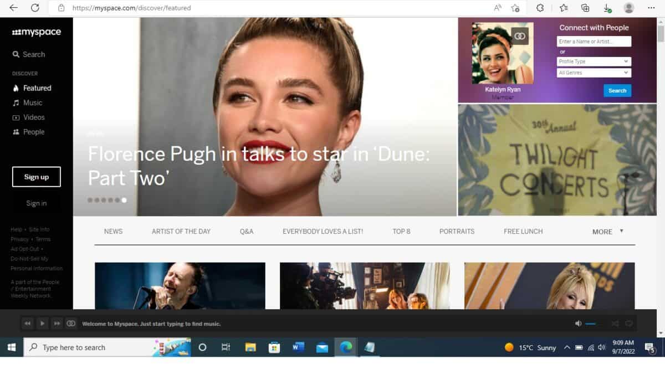The image size is (665, 374).
Task: Open the Mail app from the taskbar
Action: tap(322, 347)
